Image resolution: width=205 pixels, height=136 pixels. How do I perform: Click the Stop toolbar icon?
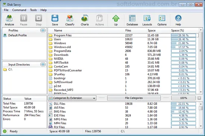click(38, 18)
